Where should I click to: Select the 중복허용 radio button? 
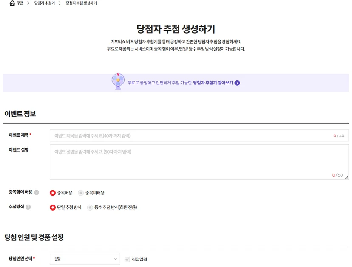pos(53,193)
